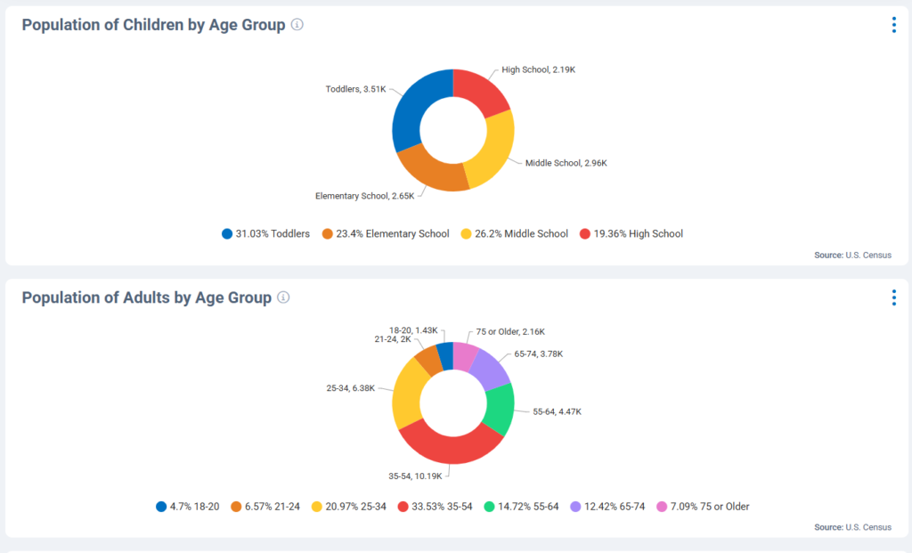Viewport: 912px width, 553px height.
Task: Toggle 75 or Older legend item
Action: [702, 507]
